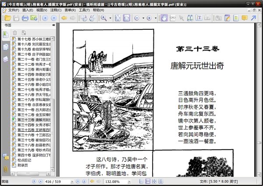
Task: Jump to first page with status bar button
Action: (34, 181)
